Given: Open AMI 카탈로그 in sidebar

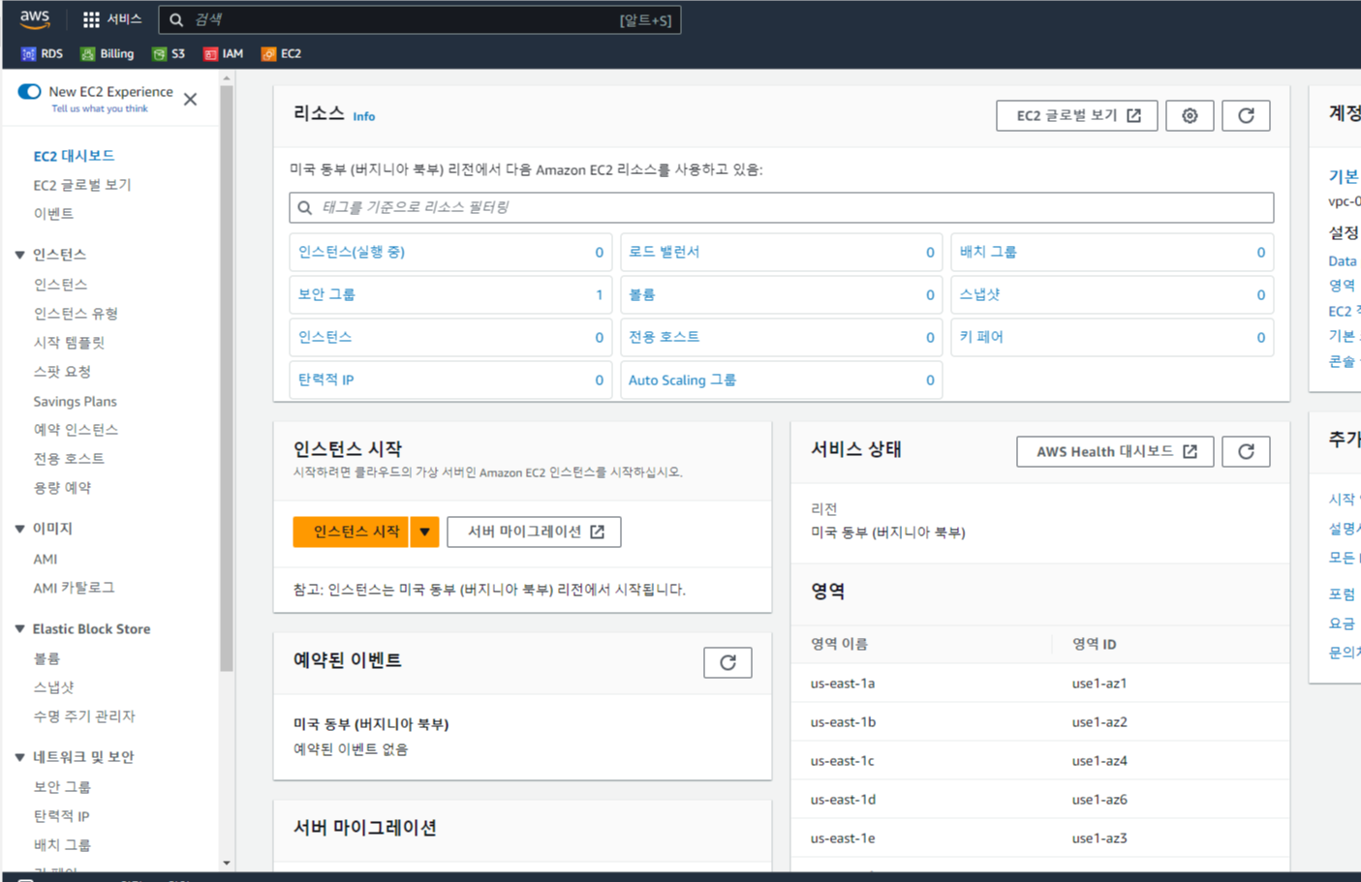Looking at the screenshot, I should [x=74, y=588].
